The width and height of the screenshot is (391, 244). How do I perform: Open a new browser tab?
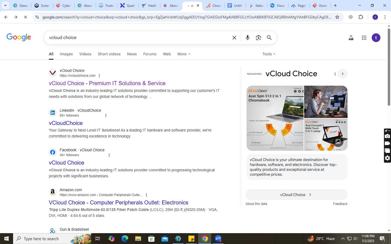335,5
